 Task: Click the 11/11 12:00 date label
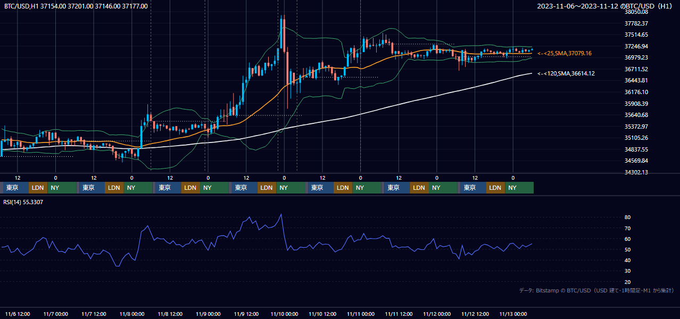[399, 314]
